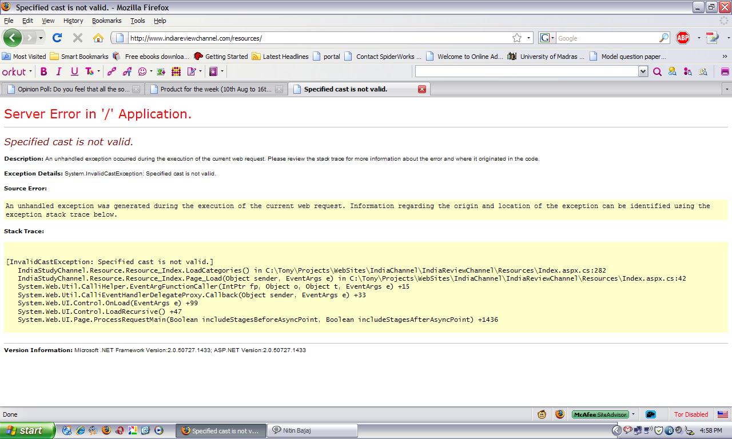Open the Adblock Plus dropdown arrow

click(698, 38)
